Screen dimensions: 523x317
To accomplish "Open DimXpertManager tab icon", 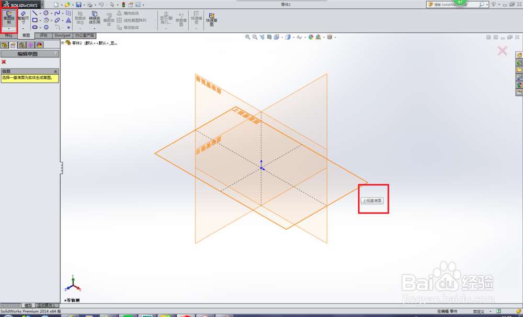I will [x=30, y=45].
